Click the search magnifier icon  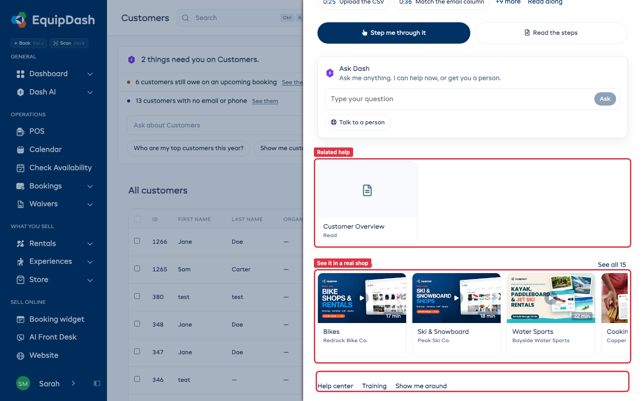click(x=185, y=18)
